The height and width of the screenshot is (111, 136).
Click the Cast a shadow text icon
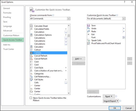[x=31, y=70]
